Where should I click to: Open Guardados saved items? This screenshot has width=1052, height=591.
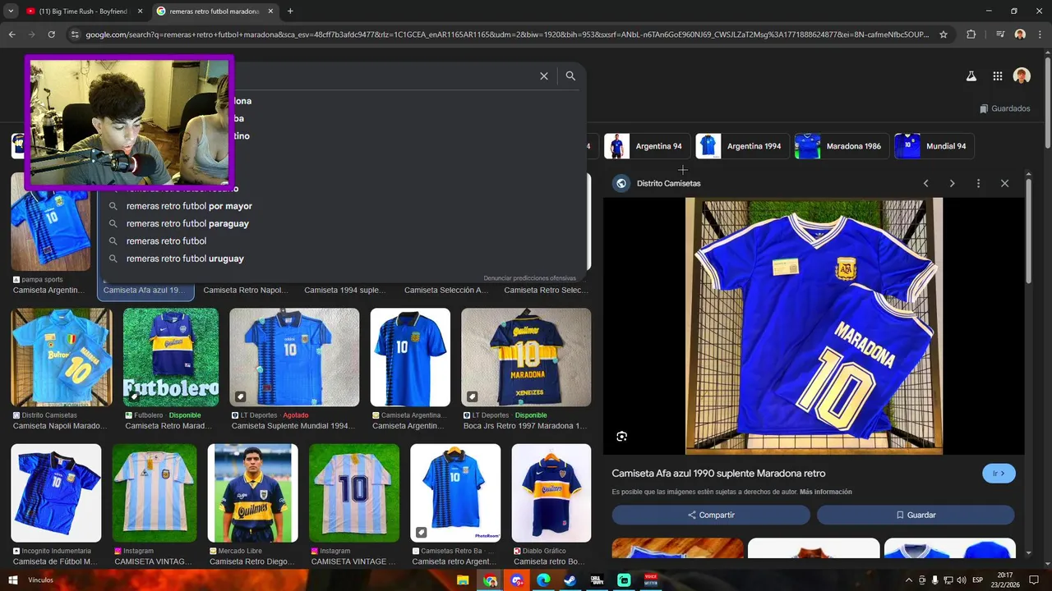pos(1004,108)
